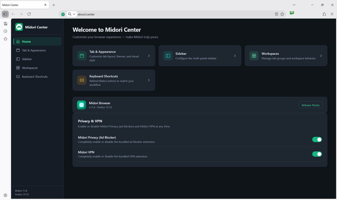Click 'Midori 11.8' text in navigation footer
337x200 pixels.
(x=21, y=191)
